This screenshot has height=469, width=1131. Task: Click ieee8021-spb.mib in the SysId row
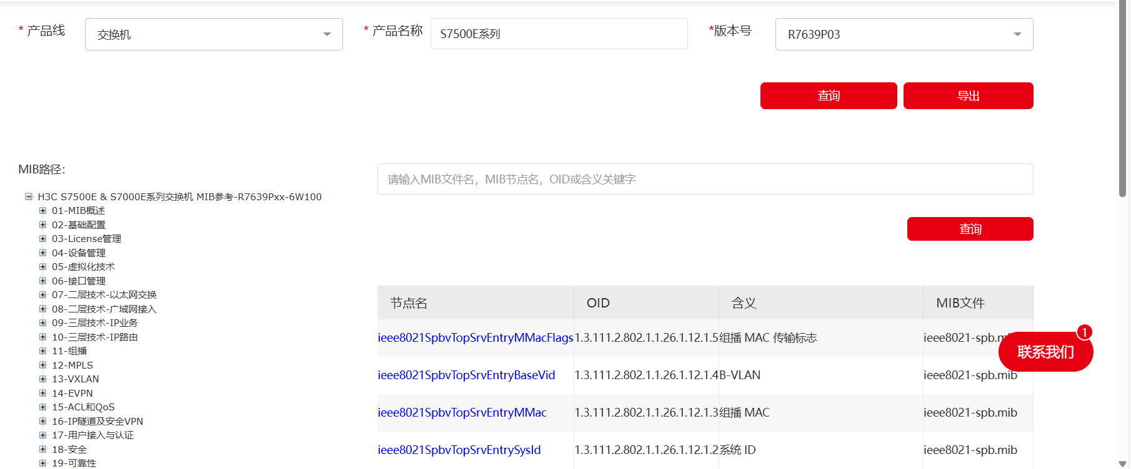coord(970,450)
